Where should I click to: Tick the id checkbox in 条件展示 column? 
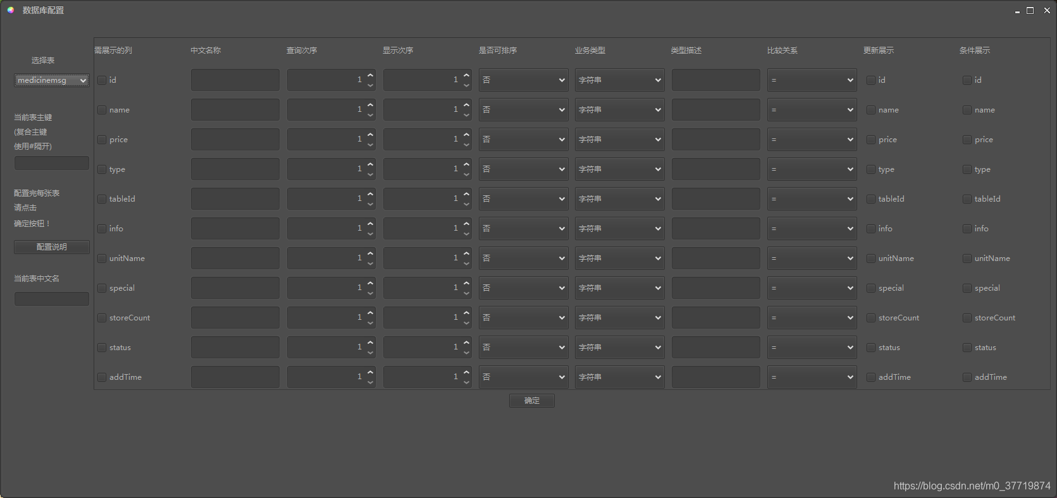click(x=967, y=80)
